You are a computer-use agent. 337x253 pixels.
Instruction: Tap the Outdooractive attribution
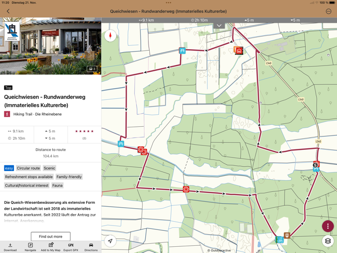click(219, 251)
